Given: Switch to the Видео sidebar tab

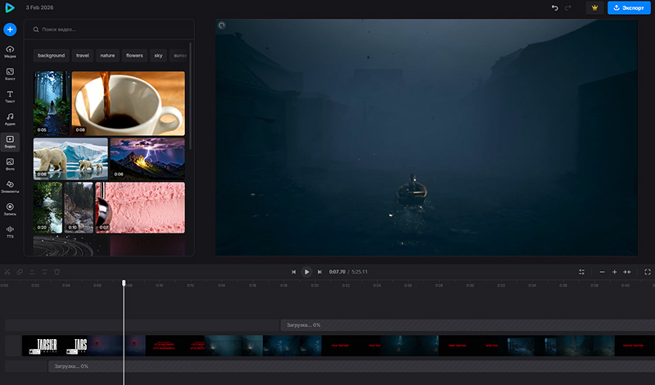Looking at the screenshot, I should pyautogui.click(x=10, y=142).
